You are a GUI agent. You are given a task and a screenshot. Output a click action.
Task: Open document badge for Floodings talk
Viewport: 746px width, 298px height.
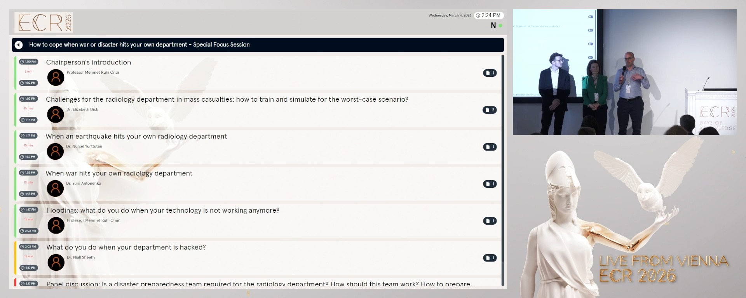tap(490, 221)
